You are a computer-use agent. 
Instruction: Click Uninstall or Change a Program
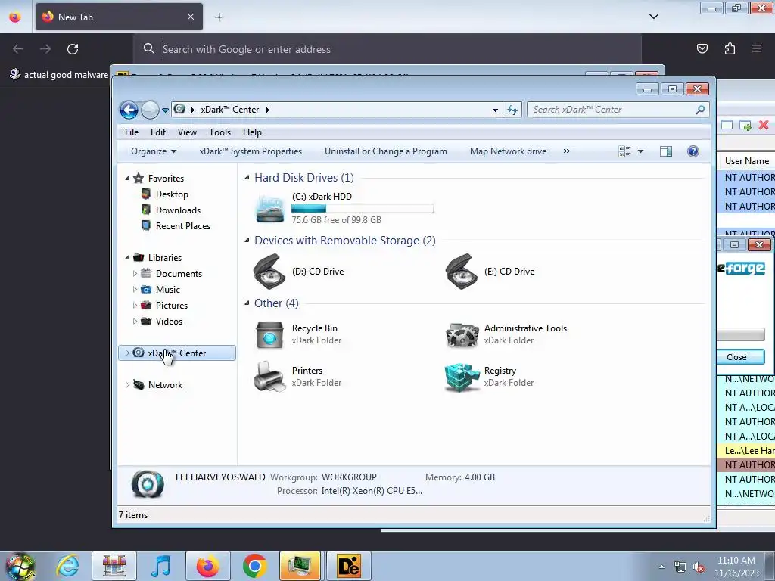click(x=385, y=151)
